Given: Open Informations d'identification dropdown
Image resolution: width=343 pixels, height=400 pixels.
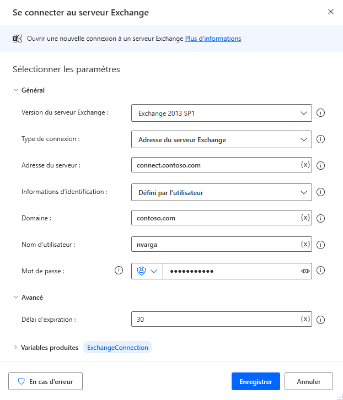Looking at the screenshot, I should coord(222,192).
